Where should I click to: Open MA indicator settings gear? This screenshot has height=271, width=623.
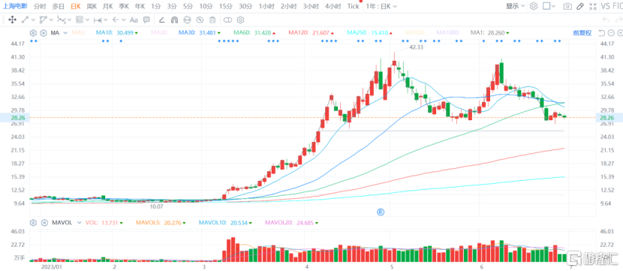point(33,33)
